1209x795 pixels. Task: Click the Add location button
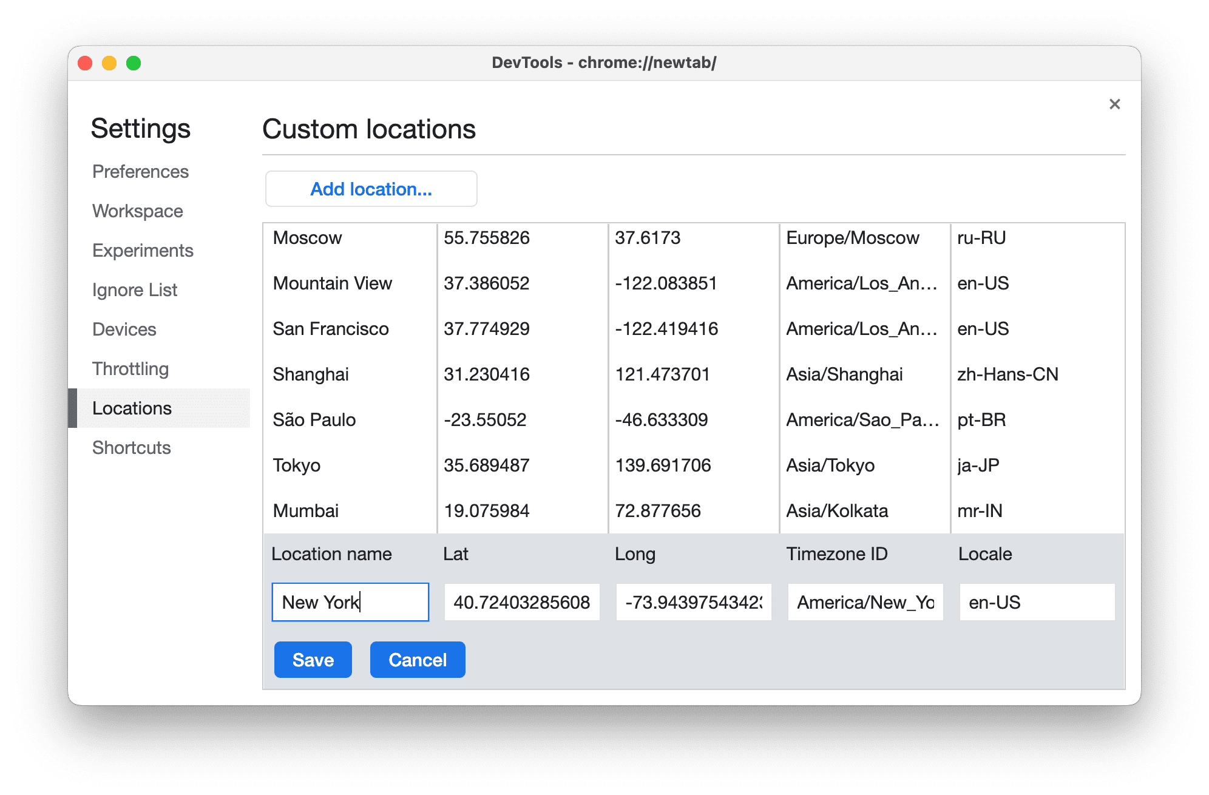point(371,188)
